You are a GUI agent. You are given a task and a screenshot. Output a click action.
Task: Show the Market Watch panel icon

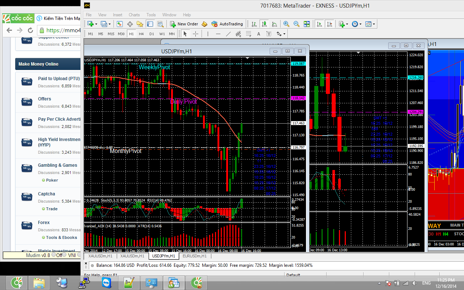point(119,24)
